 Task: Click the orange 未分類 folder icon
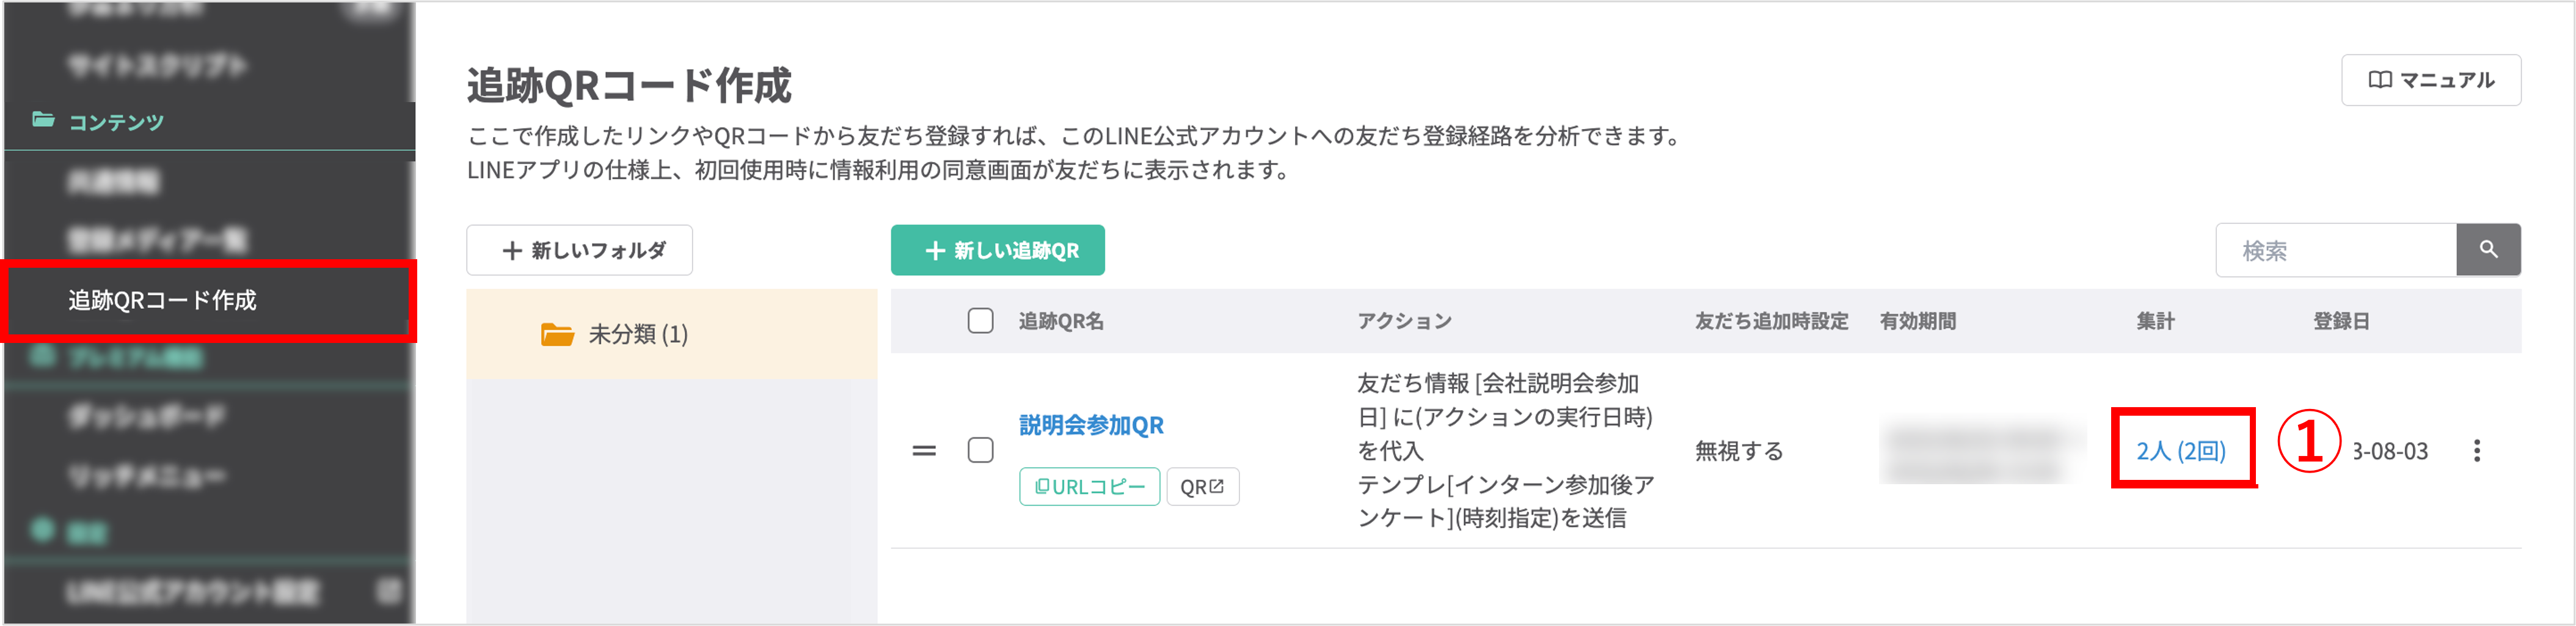[557, 334]
